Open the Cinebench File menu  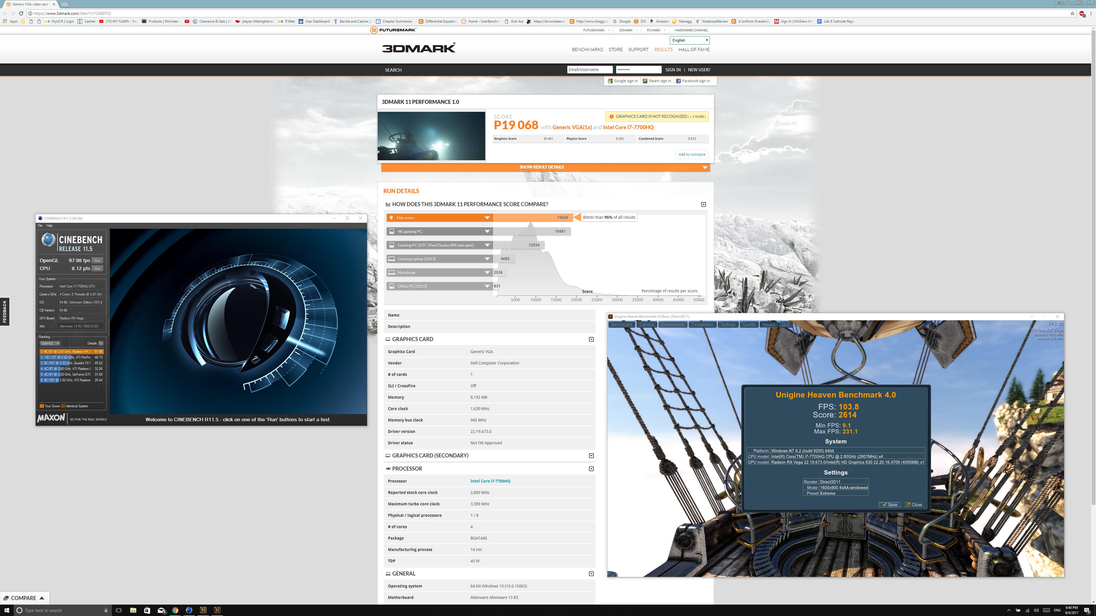point(40,225)
